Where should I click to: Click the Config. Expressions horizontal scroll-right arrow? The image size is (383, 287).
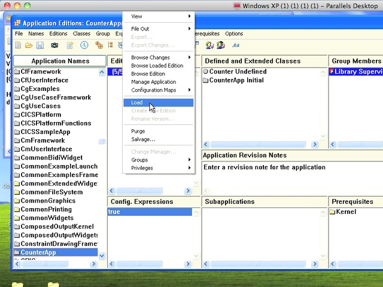(188, 264)
